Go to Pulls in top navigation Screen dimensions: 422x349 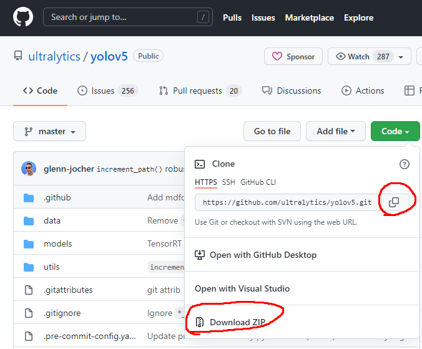[232, 17]
